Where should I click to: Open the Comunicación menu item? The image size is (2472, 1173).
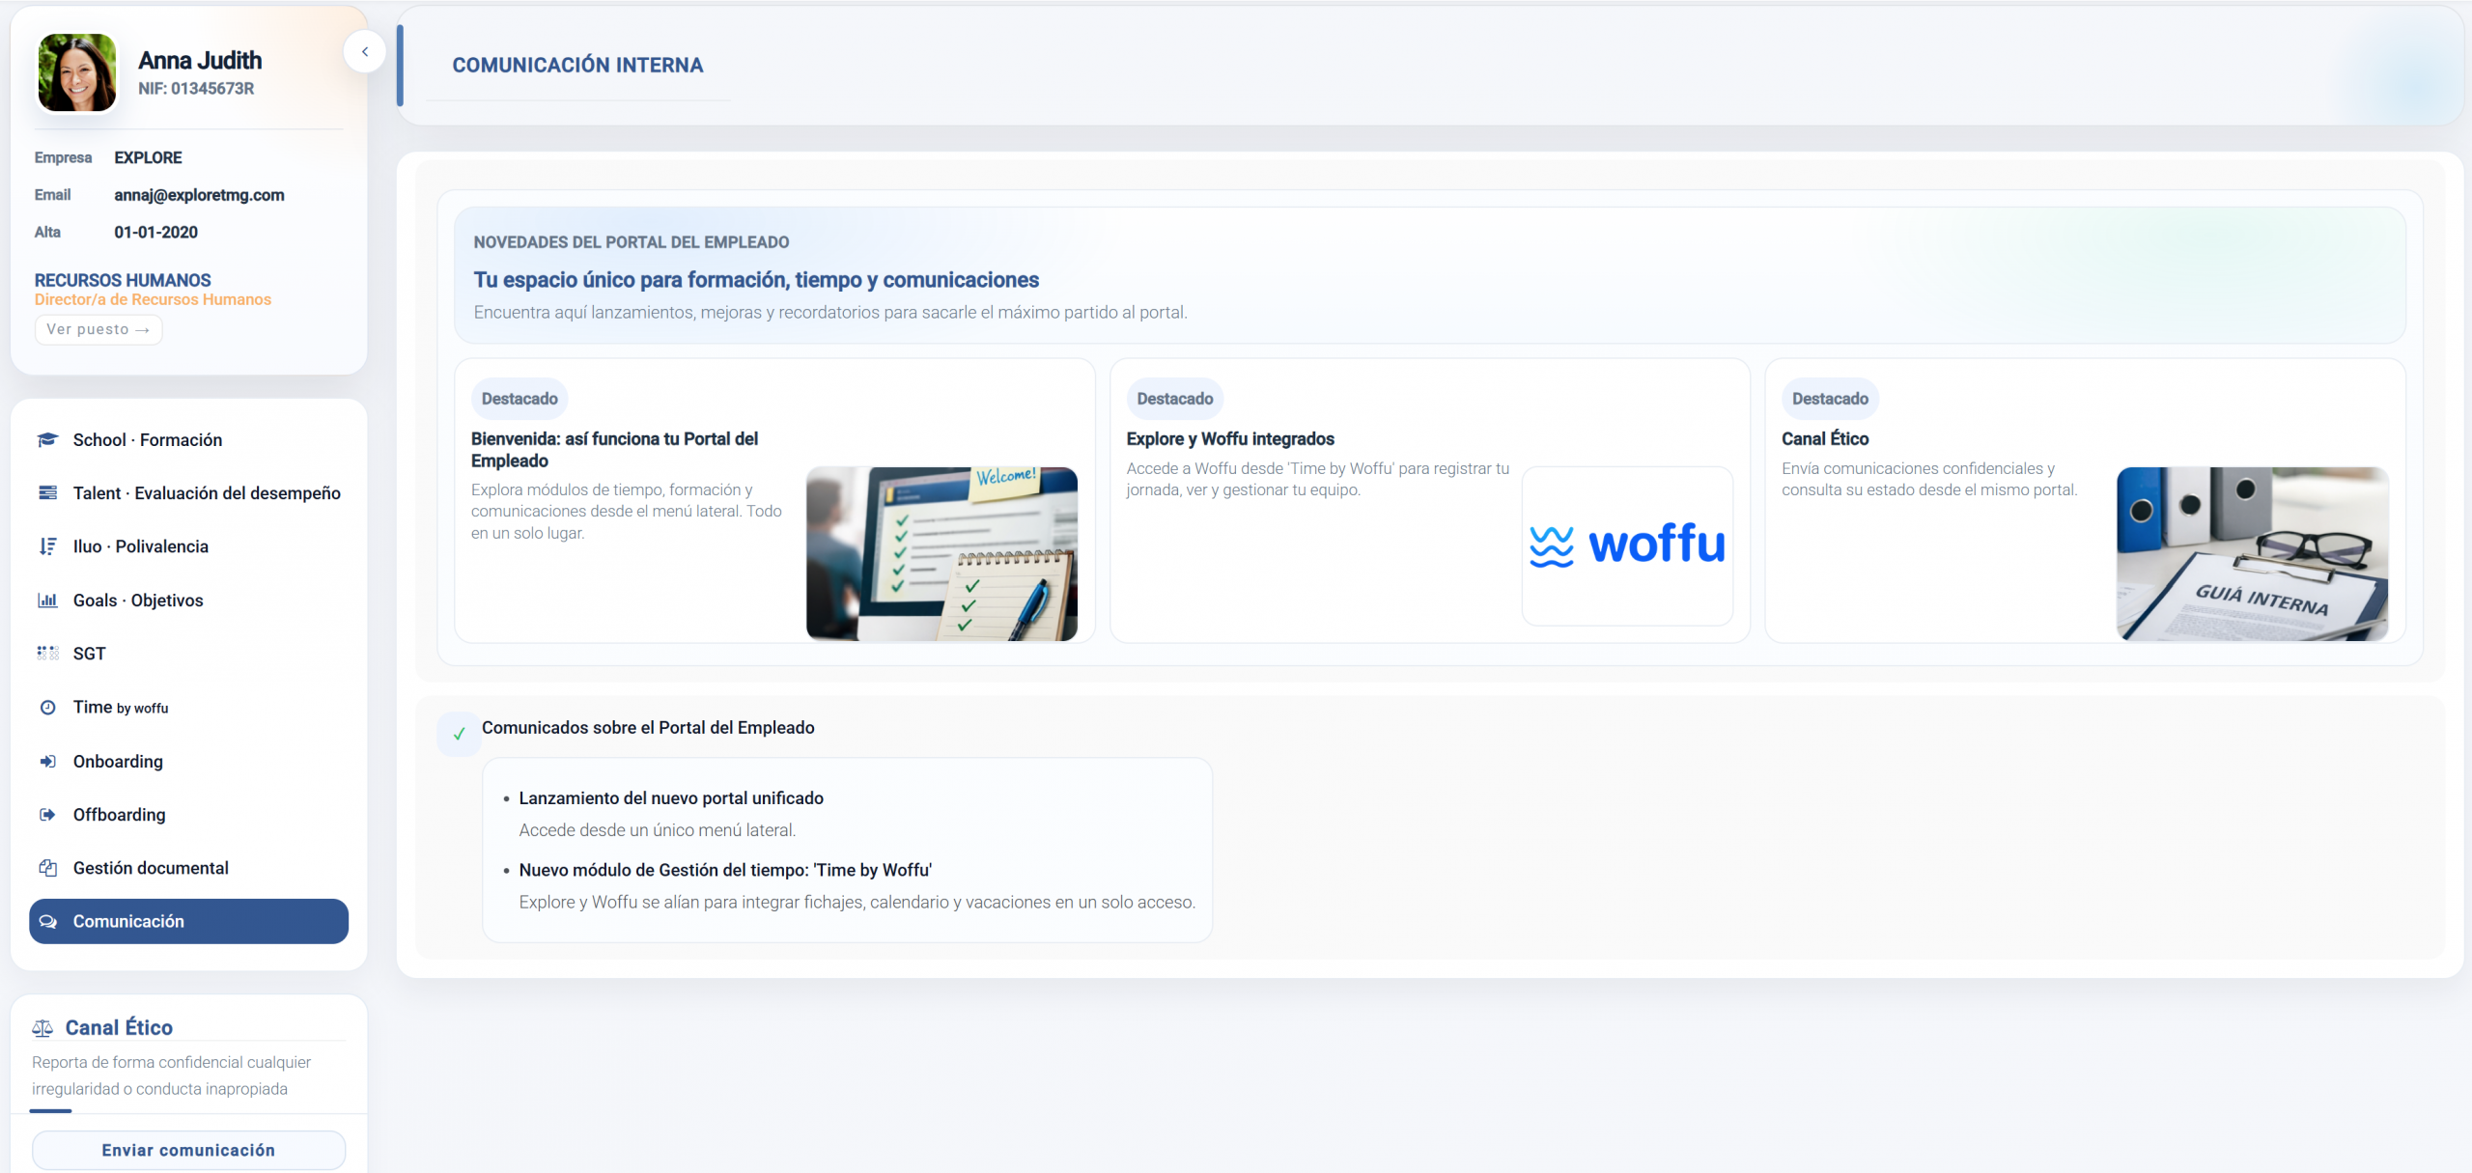(x=188, y=922)
